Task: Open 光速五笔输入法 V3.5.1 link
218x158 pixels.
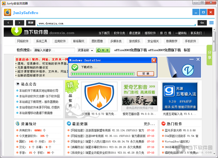Action: point(179,114)
